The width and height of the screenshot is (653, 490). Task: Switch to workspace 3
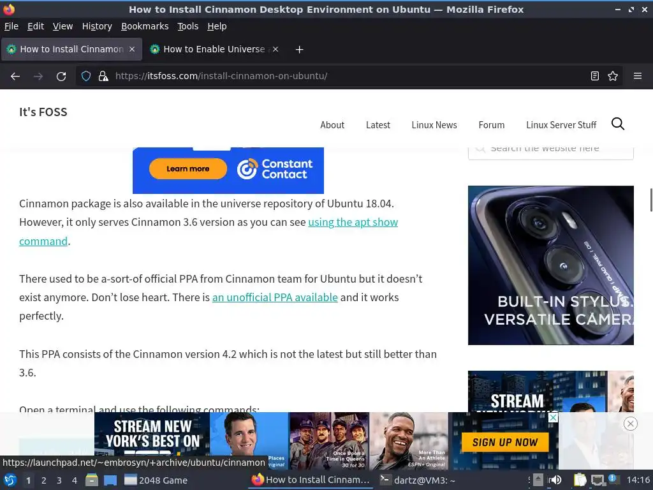(59, 480)
